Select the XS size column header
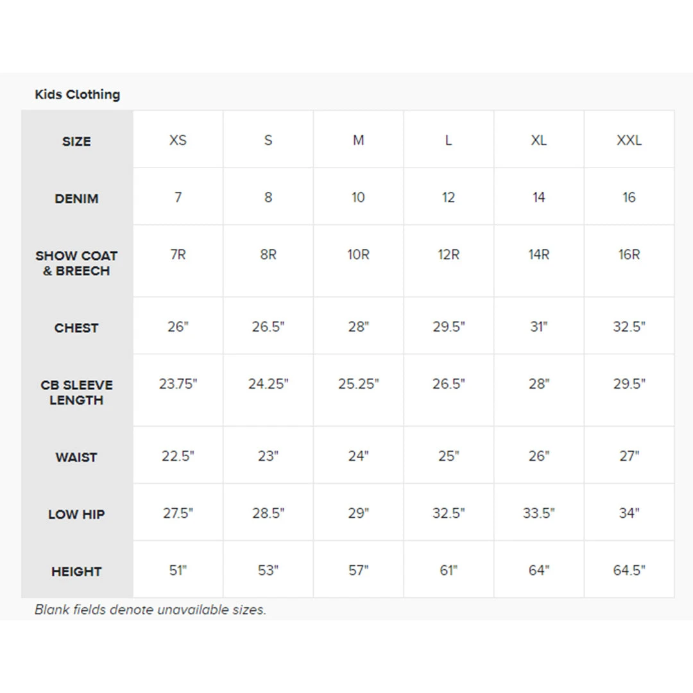Viewport: 693px width, 693px height. pos(178,141)
